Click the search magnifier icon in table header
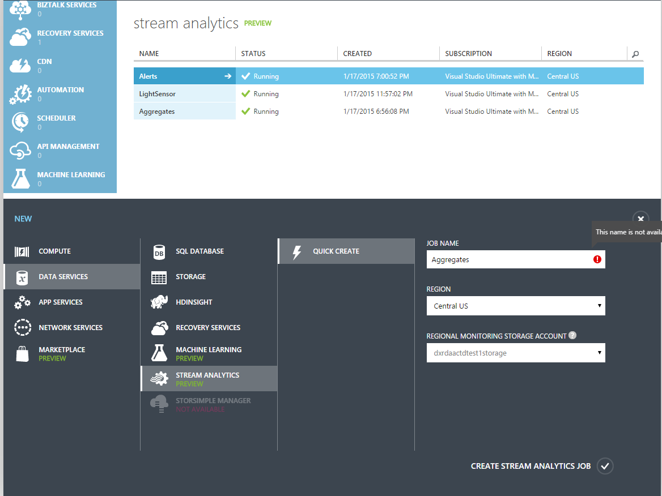This screenshot has height=496, width=662. click(x=635, y=54)
